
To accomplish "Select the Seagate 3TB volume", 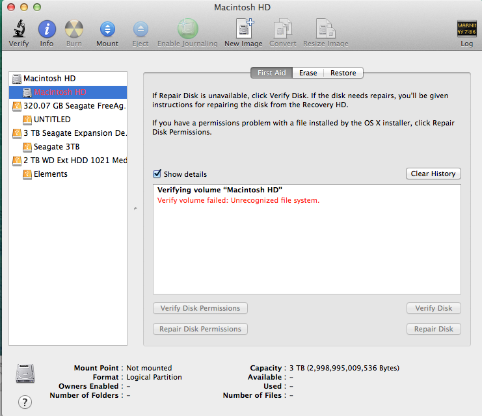I will tap(68, 147).
